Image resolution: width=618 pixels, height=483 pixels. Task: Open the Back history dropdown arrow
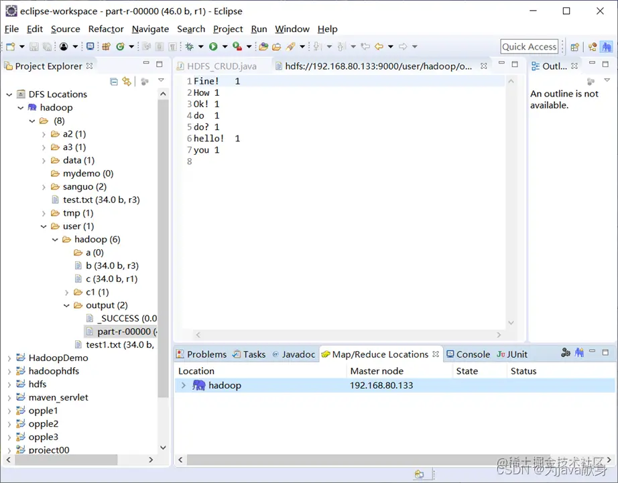point(390,46)
